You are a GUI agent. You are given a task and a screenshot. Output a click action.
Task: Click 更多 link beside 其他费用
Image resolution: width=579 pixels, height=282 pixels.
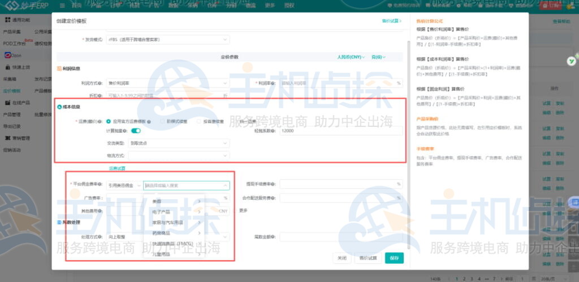point(243,210)
